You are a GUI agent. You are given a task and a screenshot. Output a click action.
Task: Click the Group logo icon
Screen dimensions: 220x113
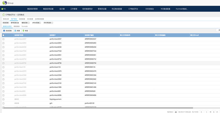coord(4,3)
